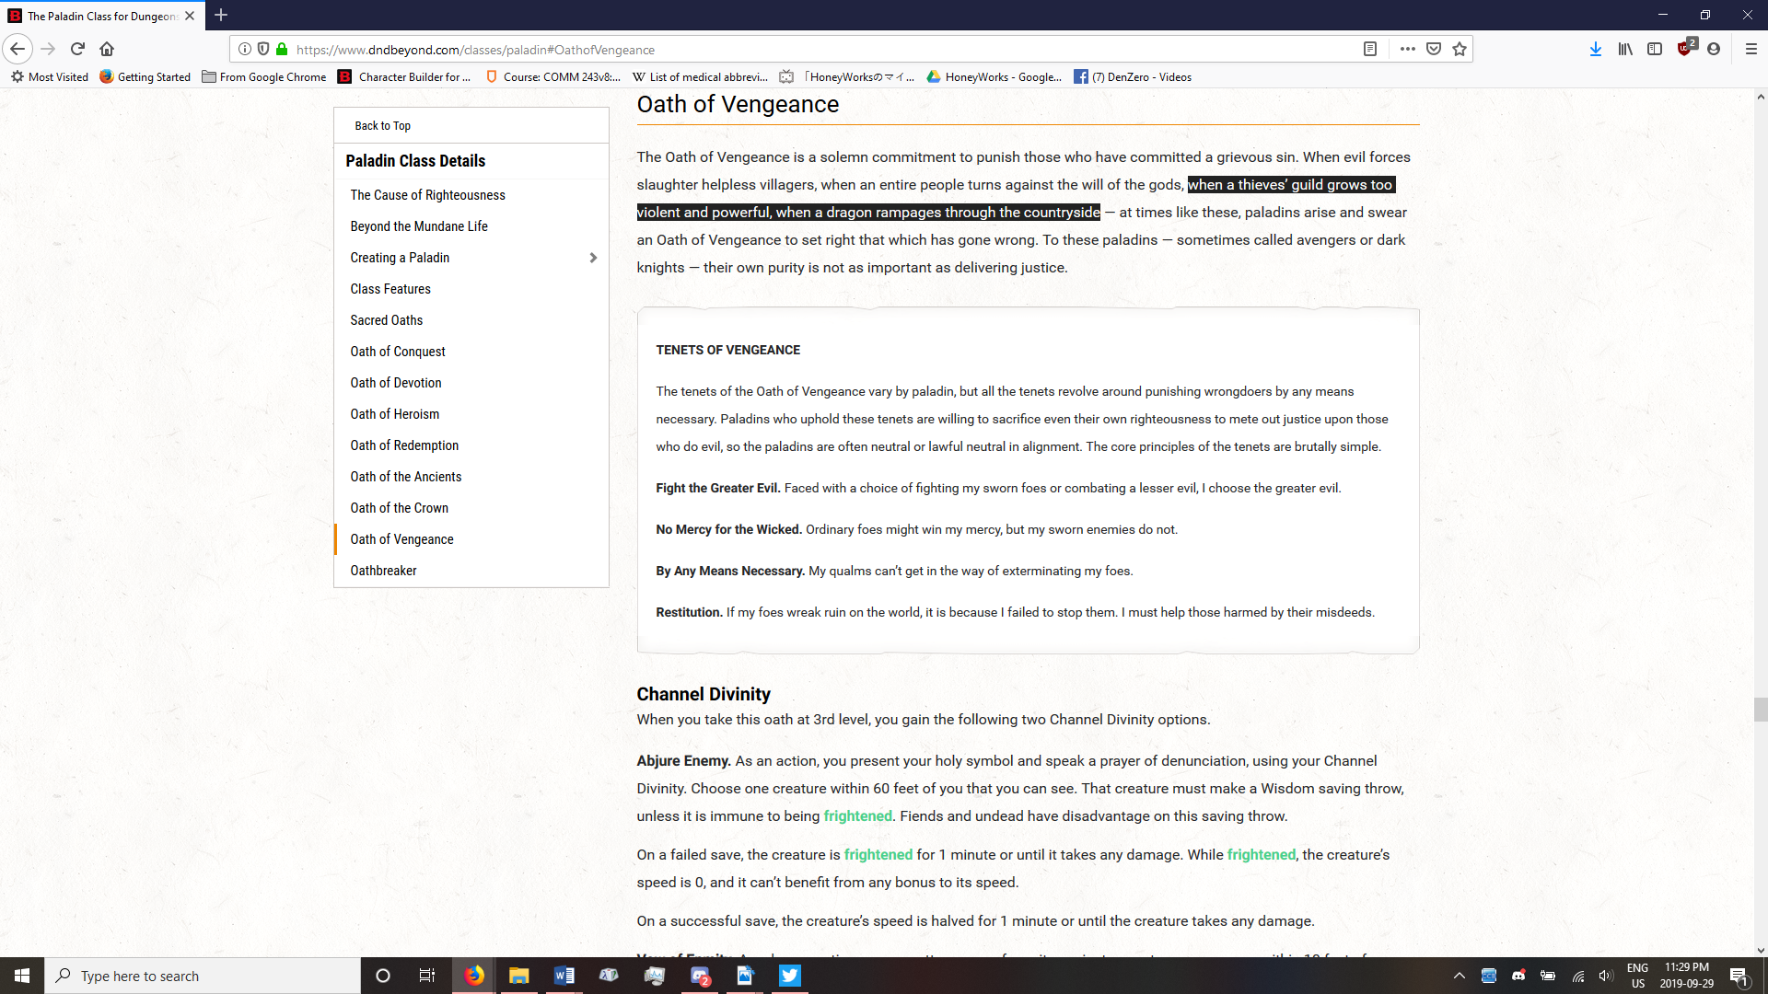Bookmark this page with star icon
Image resolution: width=1768 pixels, height=994 pixels.
(1460, 49)
